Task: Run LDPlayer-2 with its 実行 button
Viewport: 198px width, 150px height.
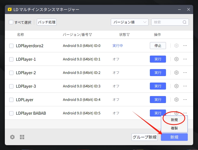Action: click(158, 73)
